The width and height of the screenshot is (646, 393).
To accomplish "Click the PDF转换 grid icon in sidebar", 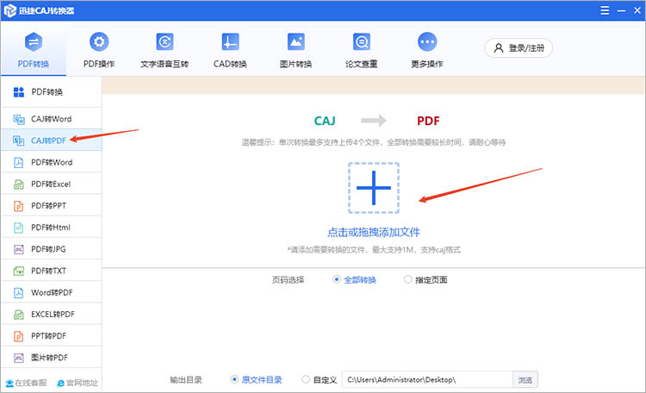I will (19, 91).
